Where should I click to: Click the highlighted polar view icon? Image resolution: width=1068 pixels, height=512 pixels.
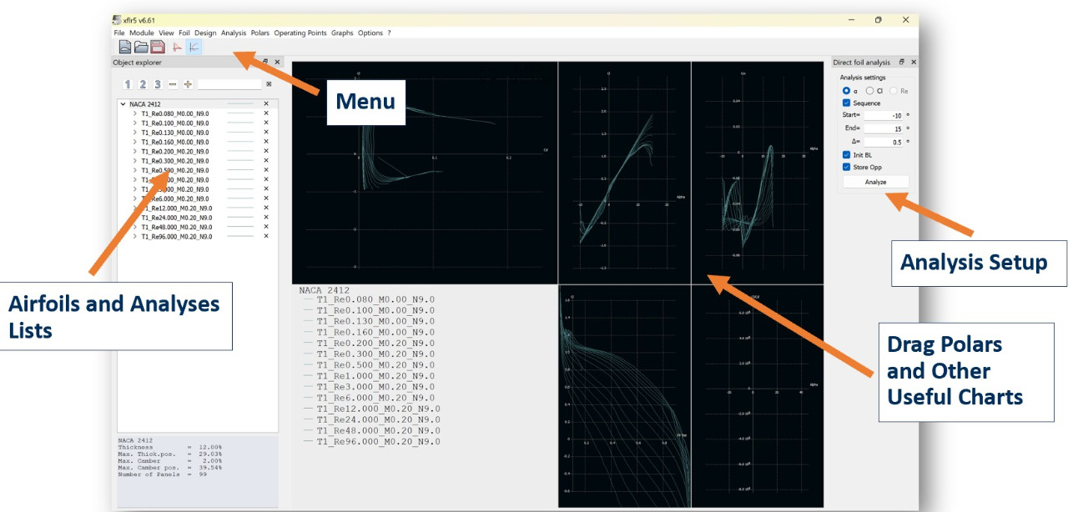[x=194, y=47]
